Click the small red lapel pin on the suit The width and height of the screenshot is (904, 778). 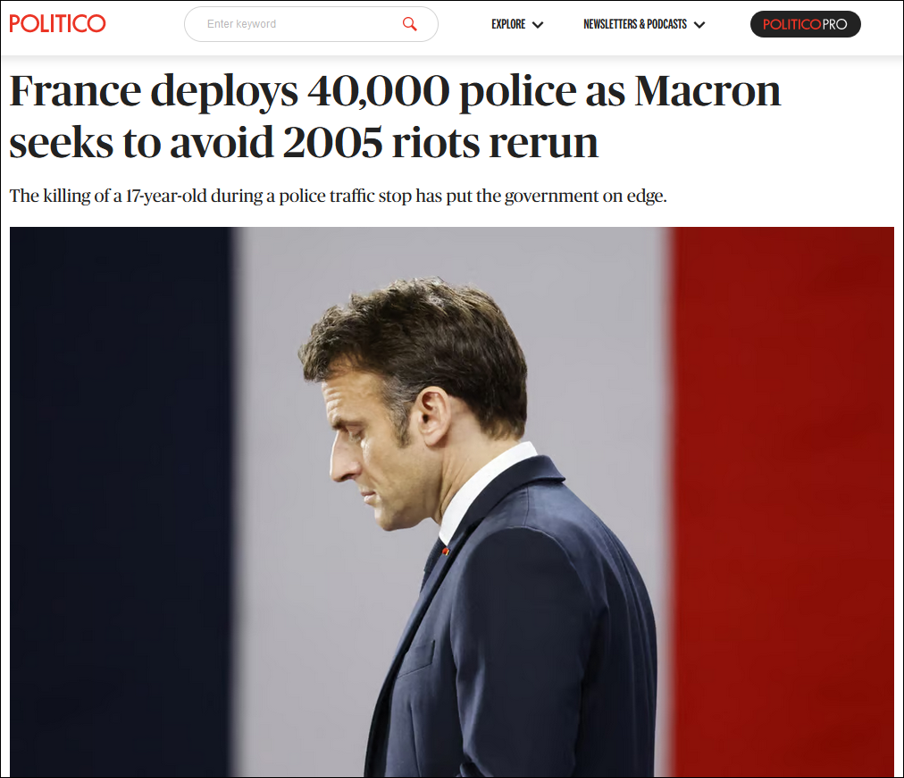click(445, 551)
